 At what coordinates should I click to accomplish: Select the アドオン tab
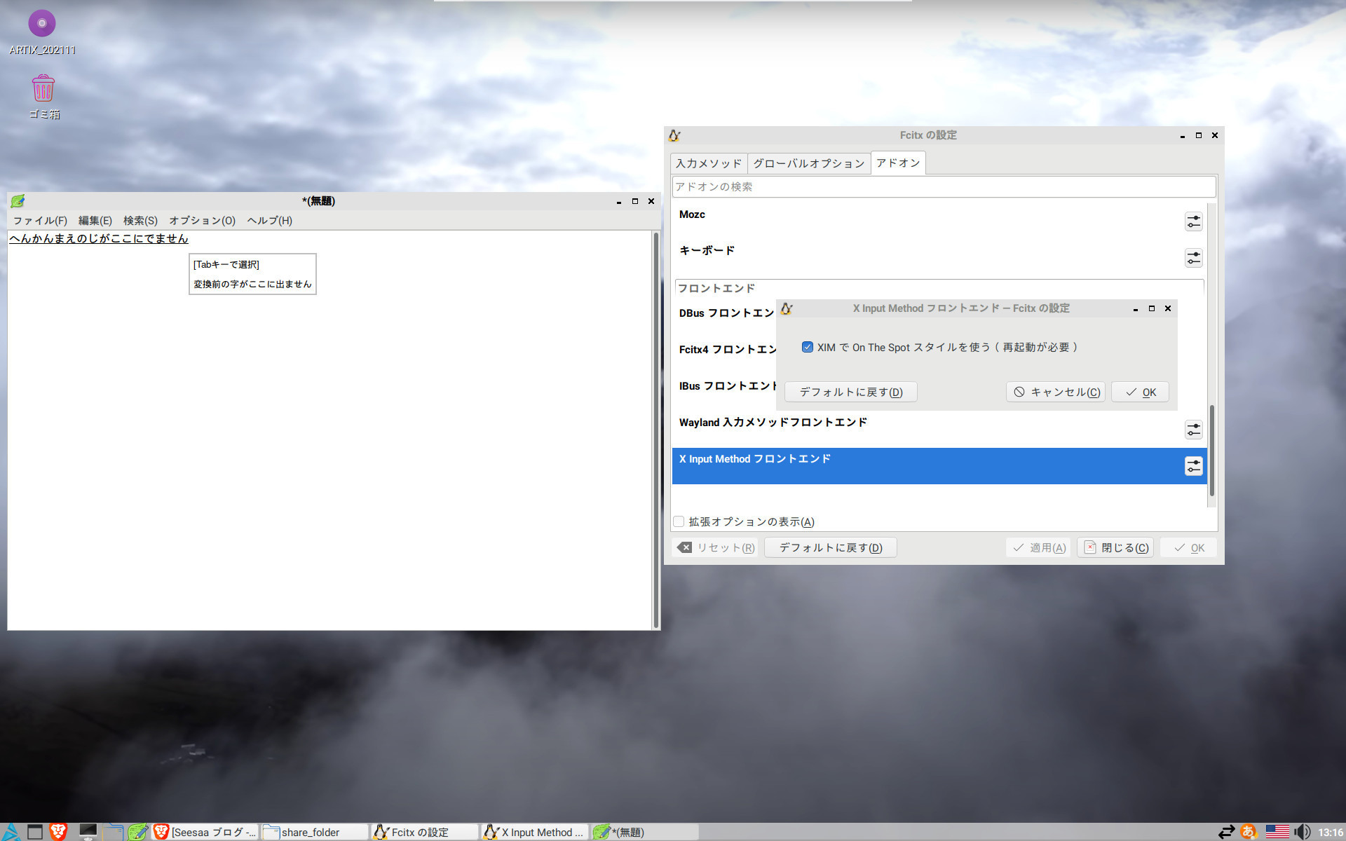(x=898, y=163)
